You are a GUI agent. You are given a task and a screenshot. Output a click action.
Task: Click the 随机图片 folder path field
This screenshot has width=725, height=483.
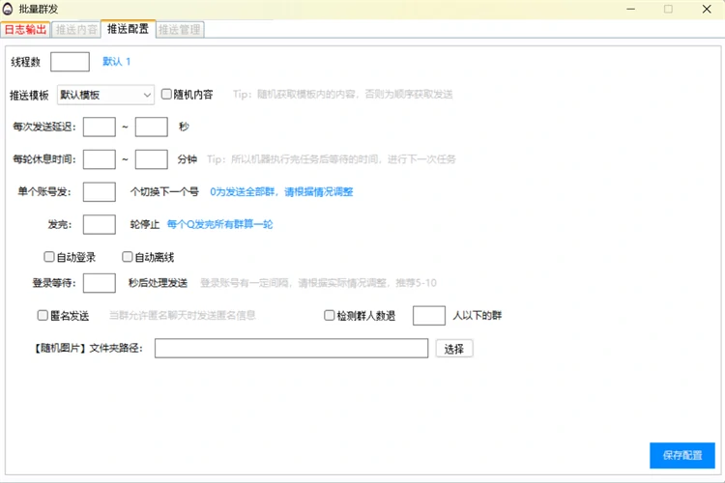[291, 348]
